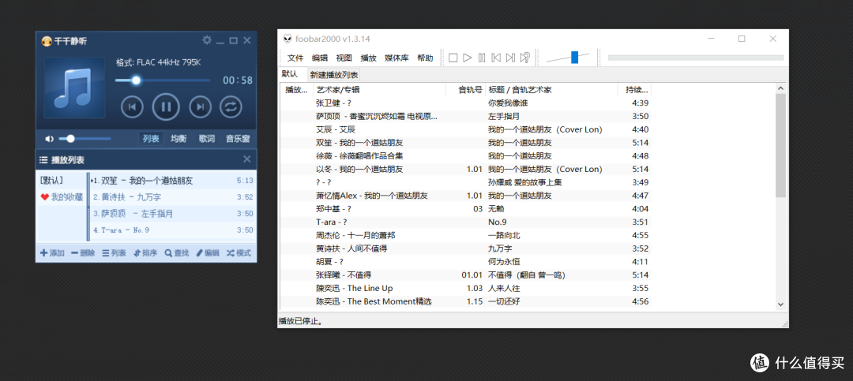Click foobar2000 seek bar
The height and width of the screenshot is (381, 853).
pyautogui.click(x=695, y=58)
